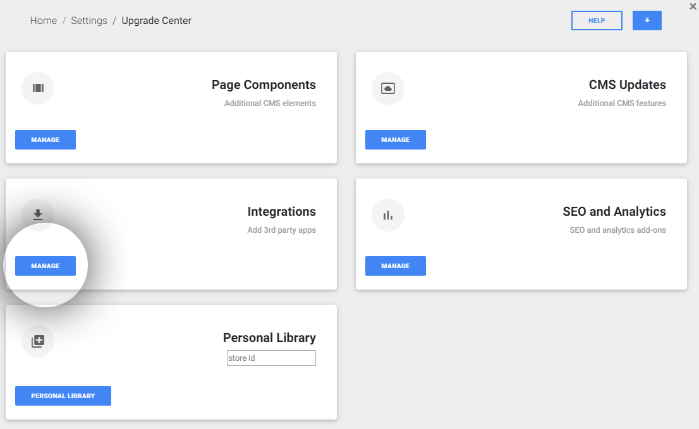699x429 pixels.
Task: Go to Home in the breadcrumb
Action: (43, 20)
